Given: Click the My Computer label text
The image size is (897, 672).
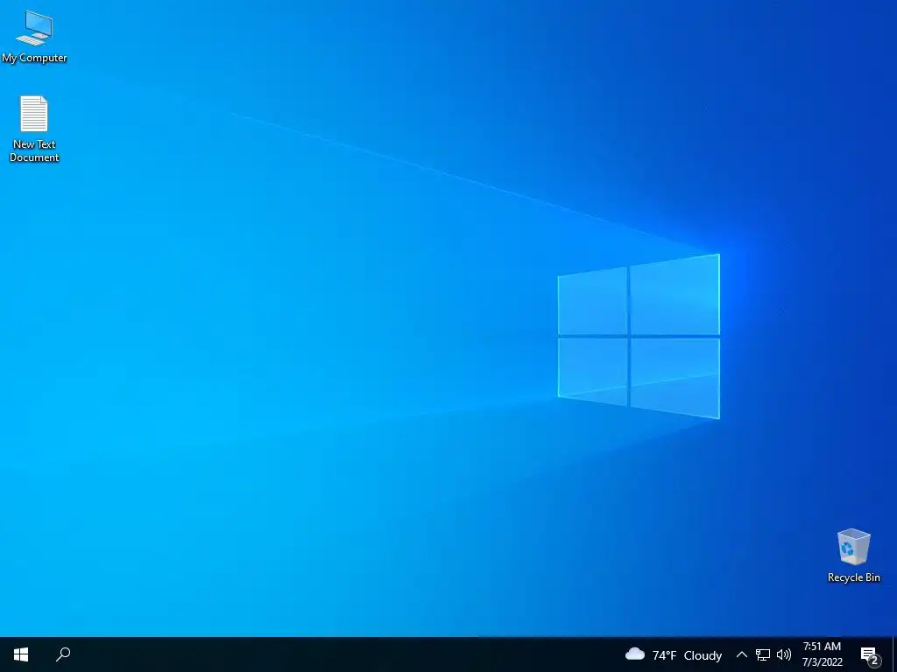Looking at the screenshot, I should coord(34,58).
